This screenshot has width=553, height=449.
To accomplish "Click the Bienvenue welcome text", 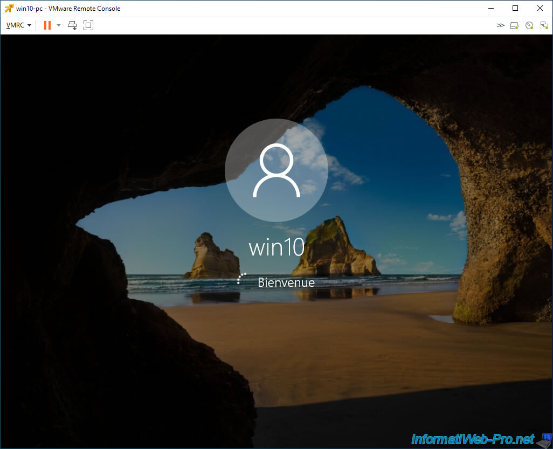I will tap(286, 282).
